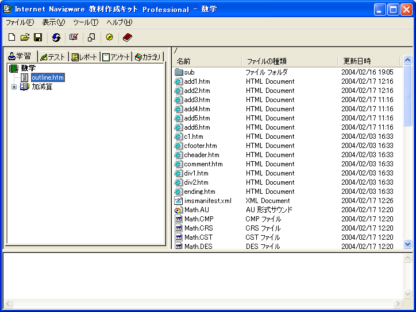Click the New file toolbar icon
Image resolution: width=416 pixels, height=312 pixels.
point(11,37)
